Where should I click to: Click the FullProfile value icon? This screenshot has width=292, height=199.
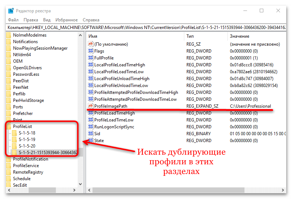click(91, 58)
